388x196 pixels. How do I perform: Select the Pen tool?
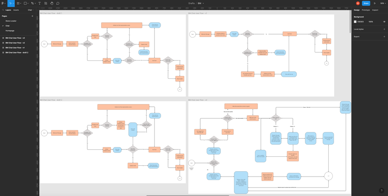[32, 3]
